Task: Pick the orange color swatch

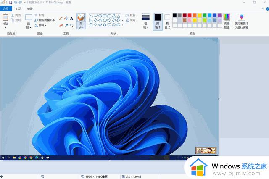Action: pyautogui.click(x=195, y=16)
